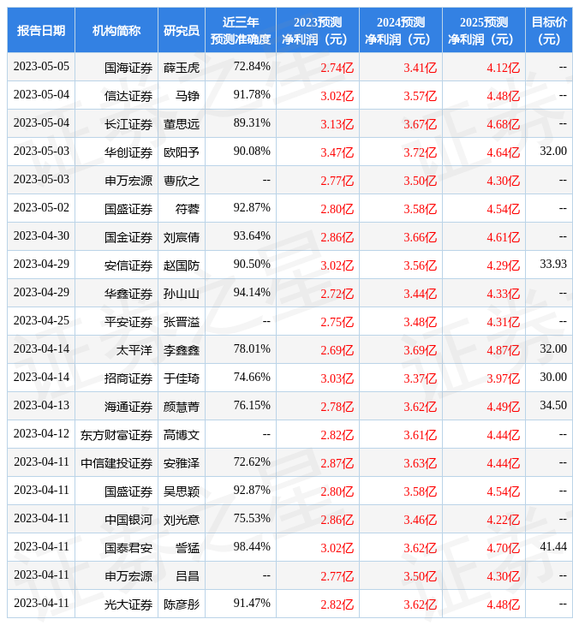Click researcher name 董思远
Viewport: 573px width, 625px height.
click(182, 124)
